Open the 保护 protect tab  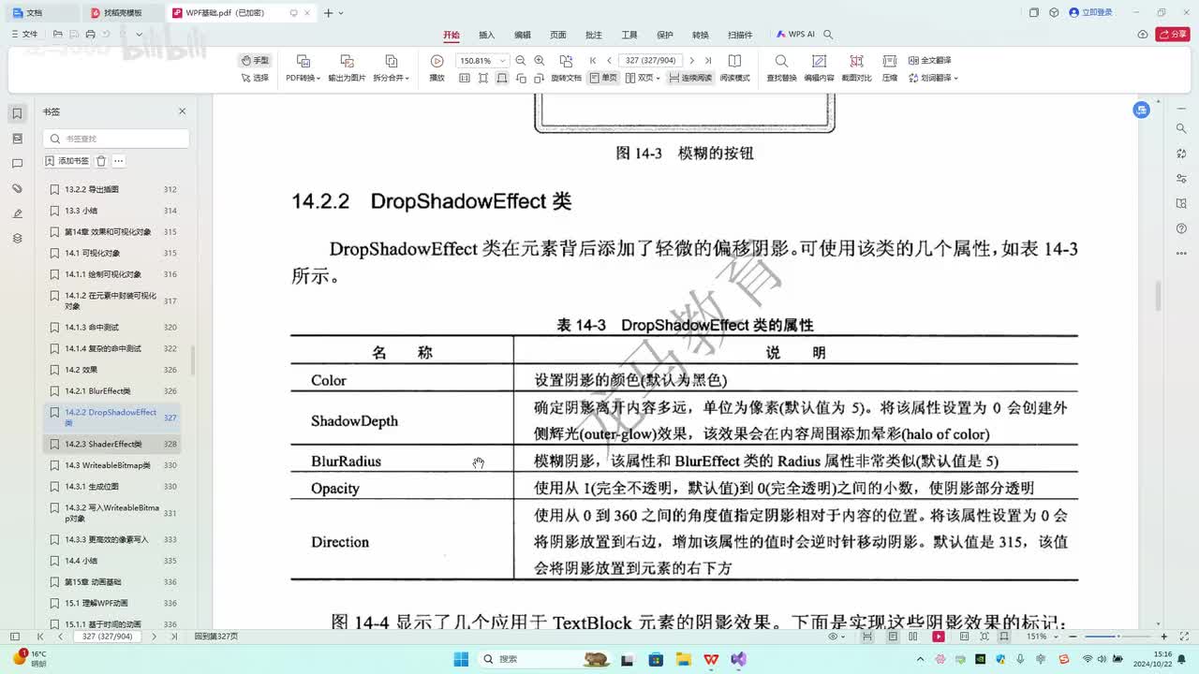click(665, 35)
